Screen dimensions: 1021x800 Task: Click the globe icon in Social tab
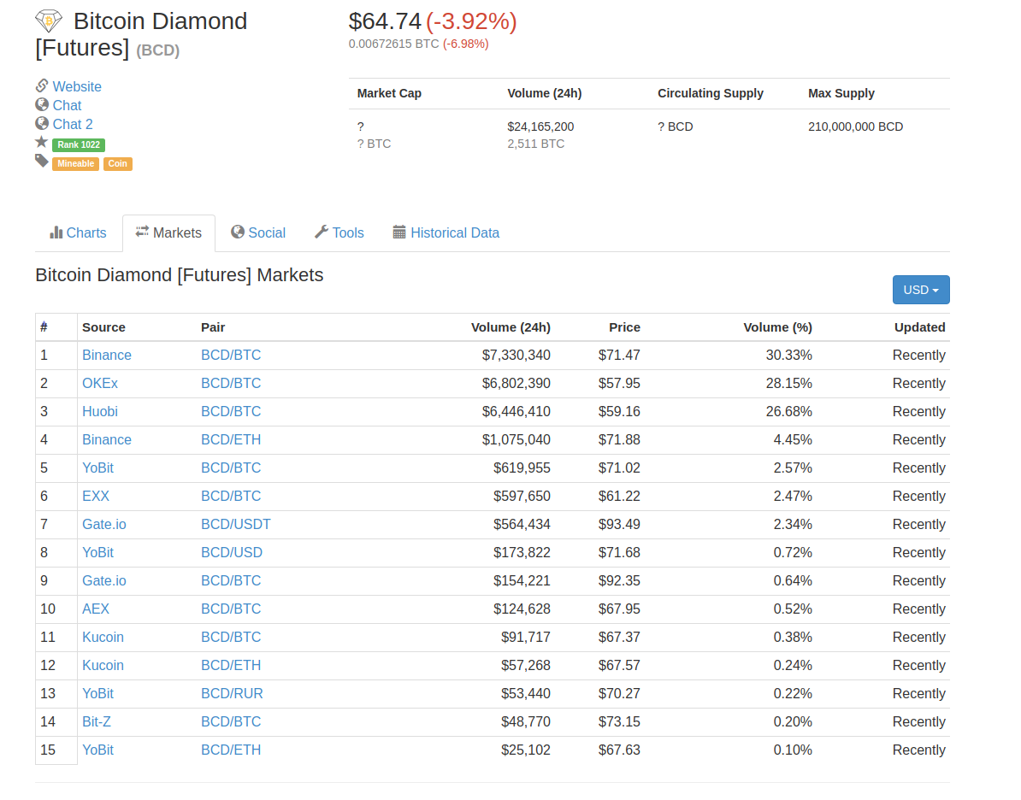pyautogui.click(x=238, y=232)
